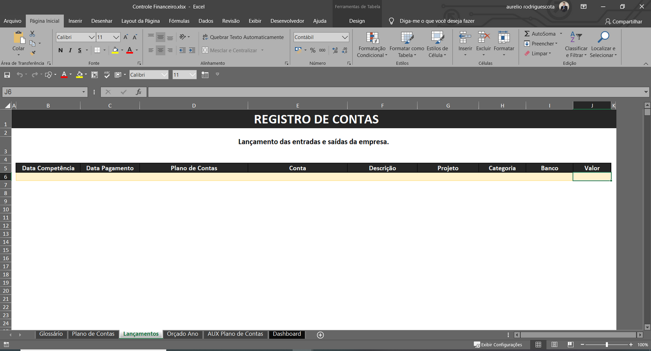This screenshot has width=651, height=351.
Task: Toggle bold formatting
Action: (60, 50)
